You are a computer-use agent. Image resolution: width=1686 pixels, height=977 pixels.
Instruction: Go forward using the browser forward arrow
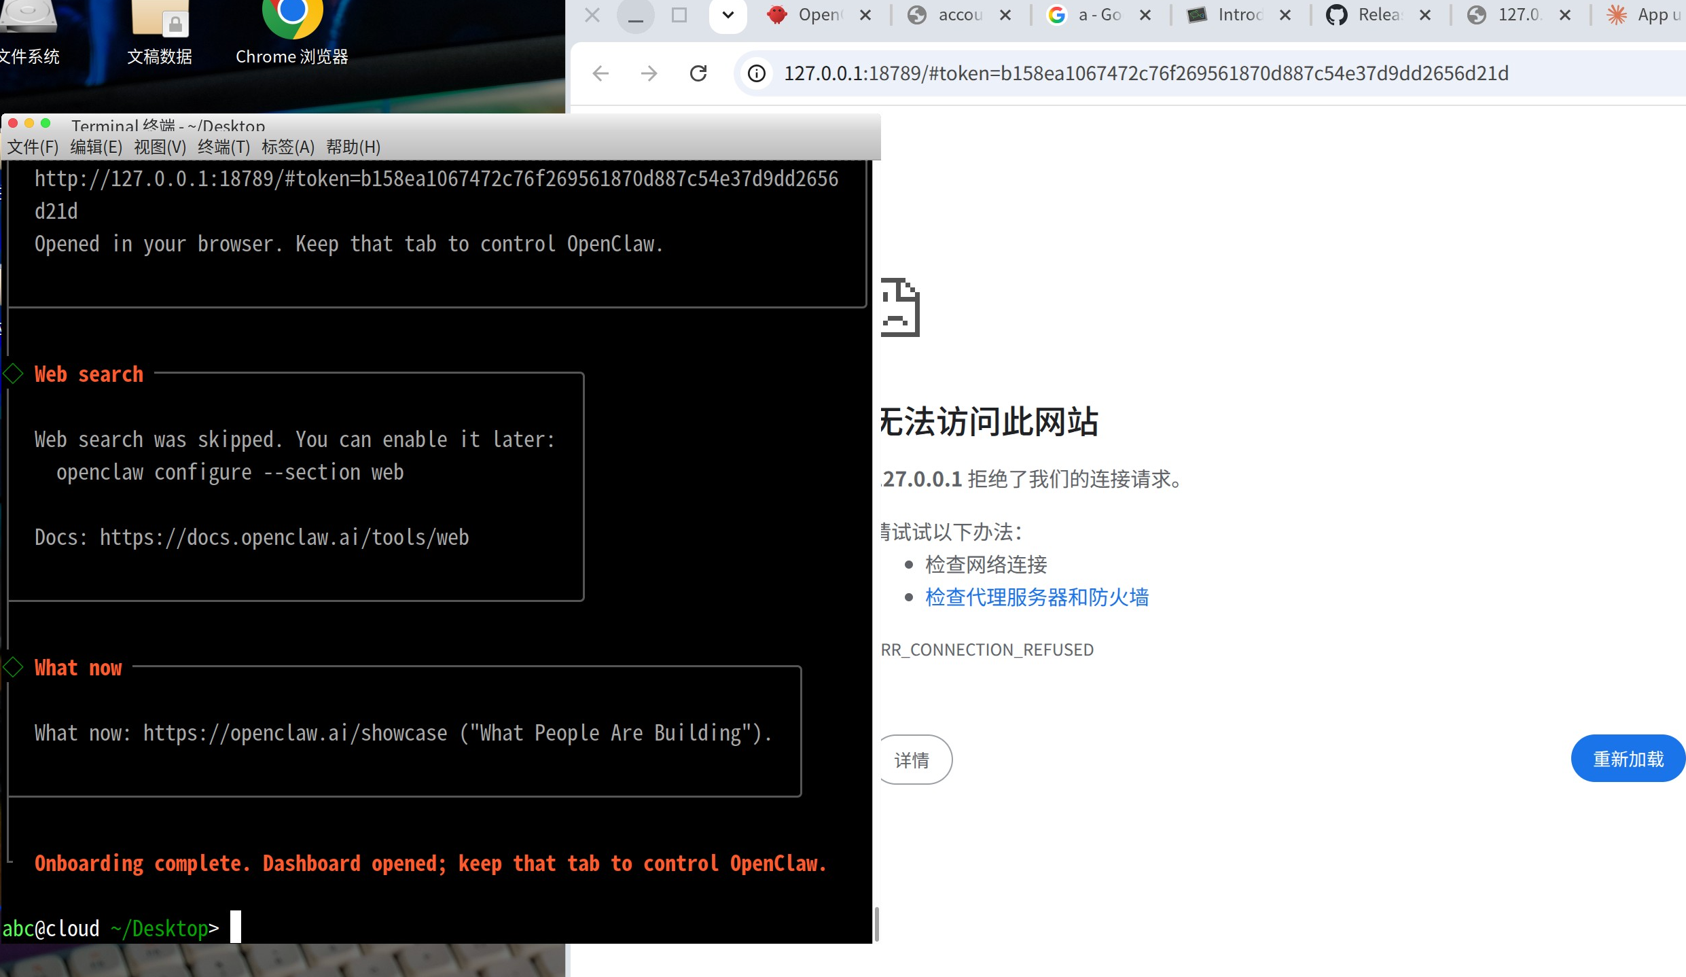(x=649, y=73)
